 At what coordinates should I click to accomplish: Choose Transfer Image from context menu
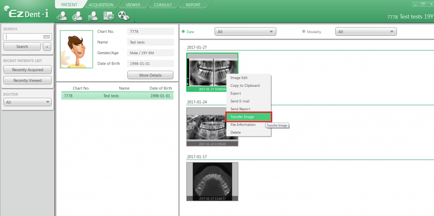pos(248,117)
